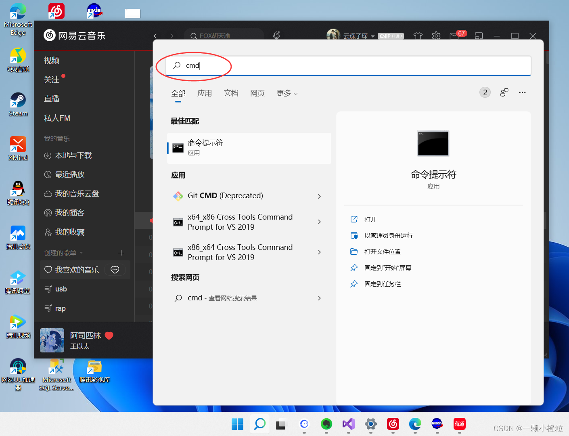The width and height of the screenshot is (569, 436).
Task: Open Microsoft SQL Server desktop shortcut
Action: (x=56, y=375)
